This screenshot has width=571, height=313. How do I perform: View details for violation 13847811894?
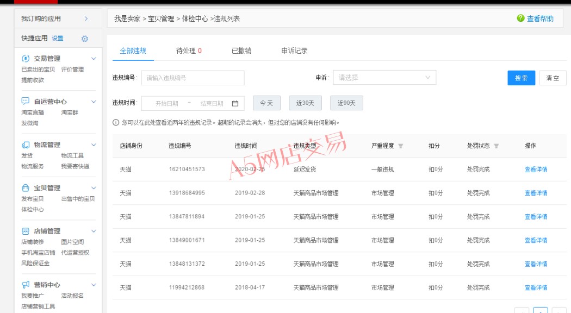tap(536, 217)
